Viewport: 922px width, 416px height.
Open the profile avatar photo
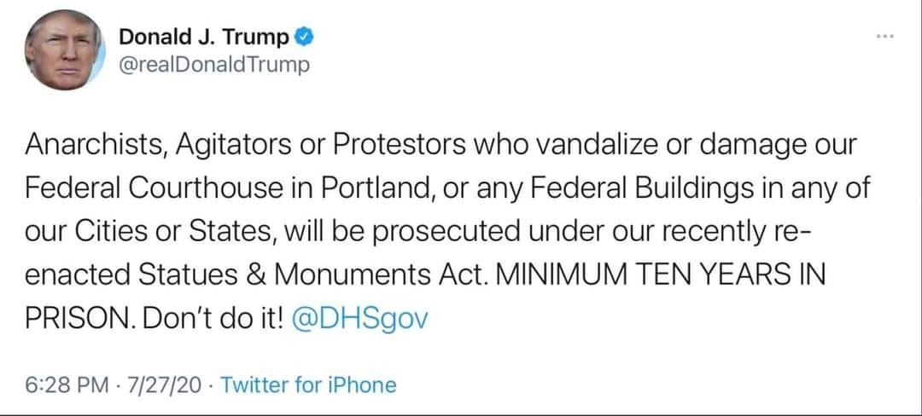[x=65, y=50]
